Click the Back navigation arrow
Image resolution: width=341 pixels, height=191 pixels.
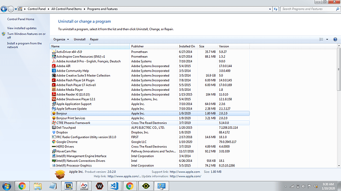(x=3, y=9)
